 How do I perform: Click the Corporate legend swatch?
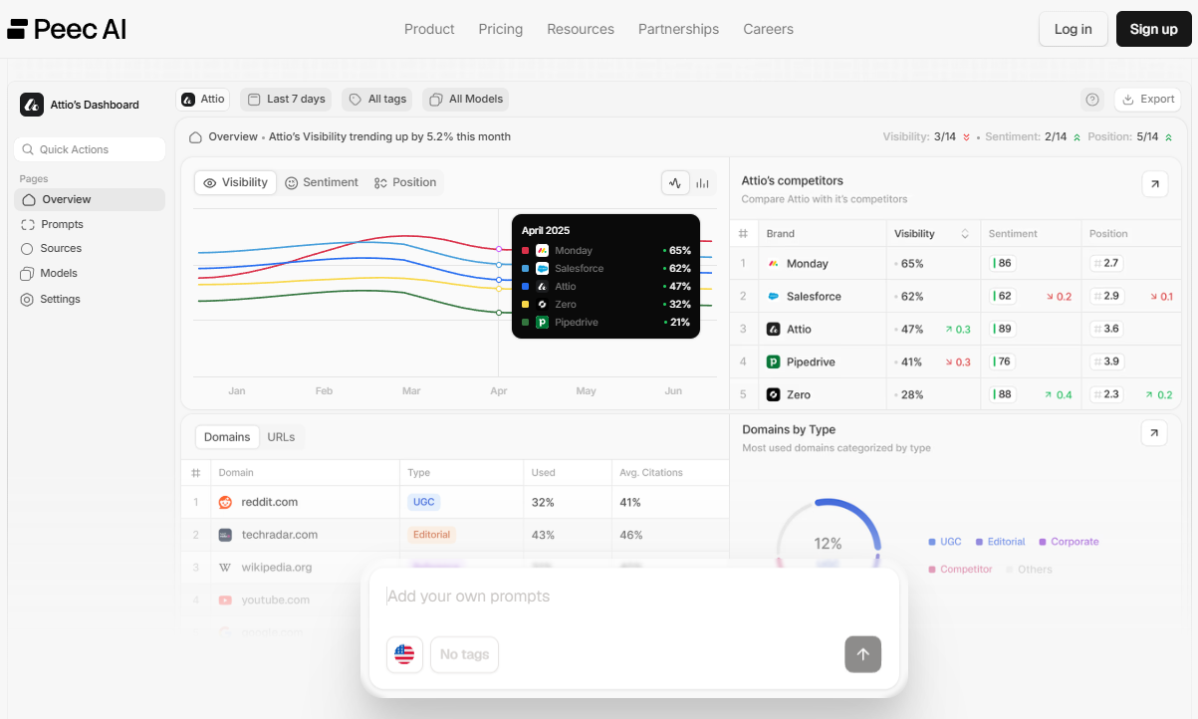[1043, 542]
